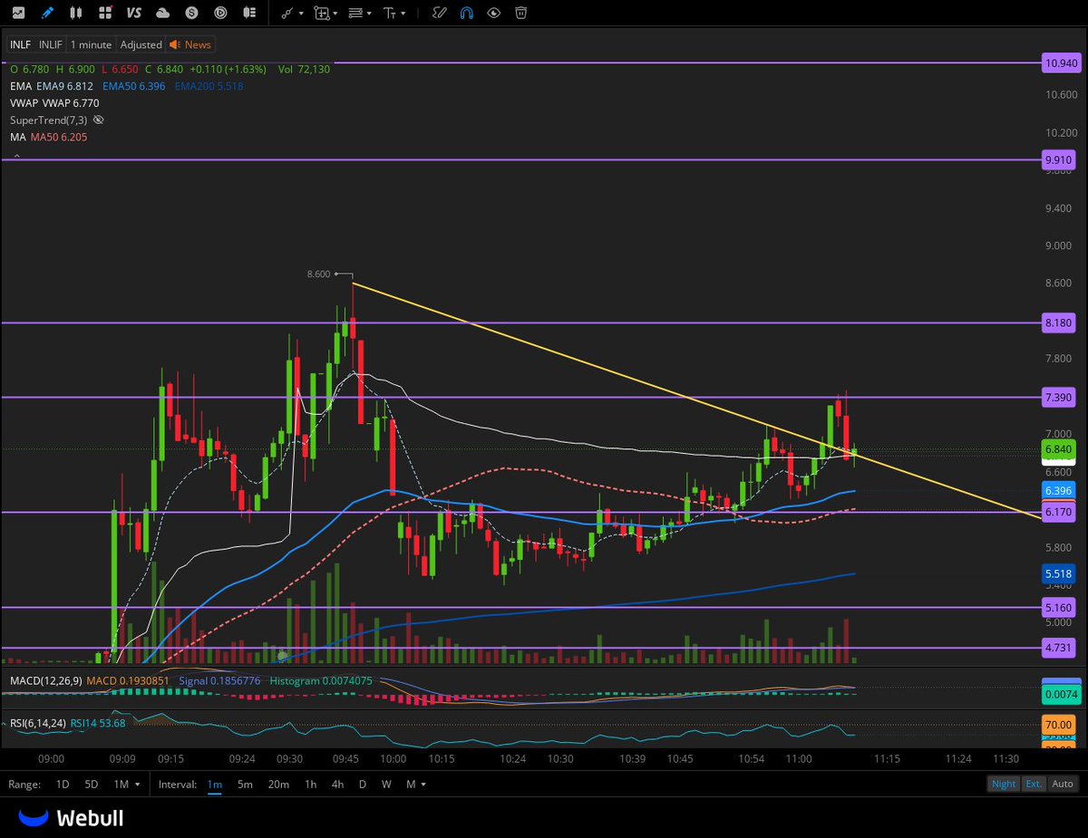Open the line chart style icon
Viewport: 1088px width, 838px height.
point(18,13)
